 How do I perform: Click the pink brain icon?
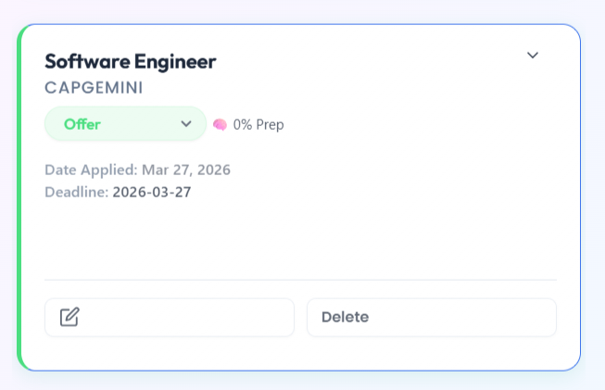click(x=220, y=124)
